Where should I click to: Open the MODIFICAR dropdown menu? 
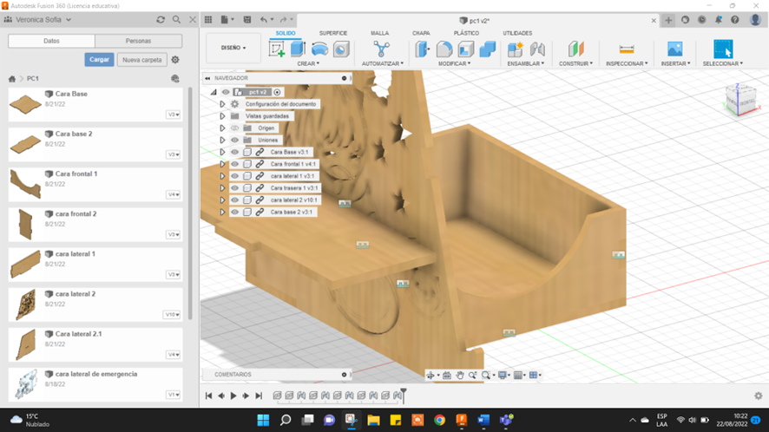click(x=454, y=63)
